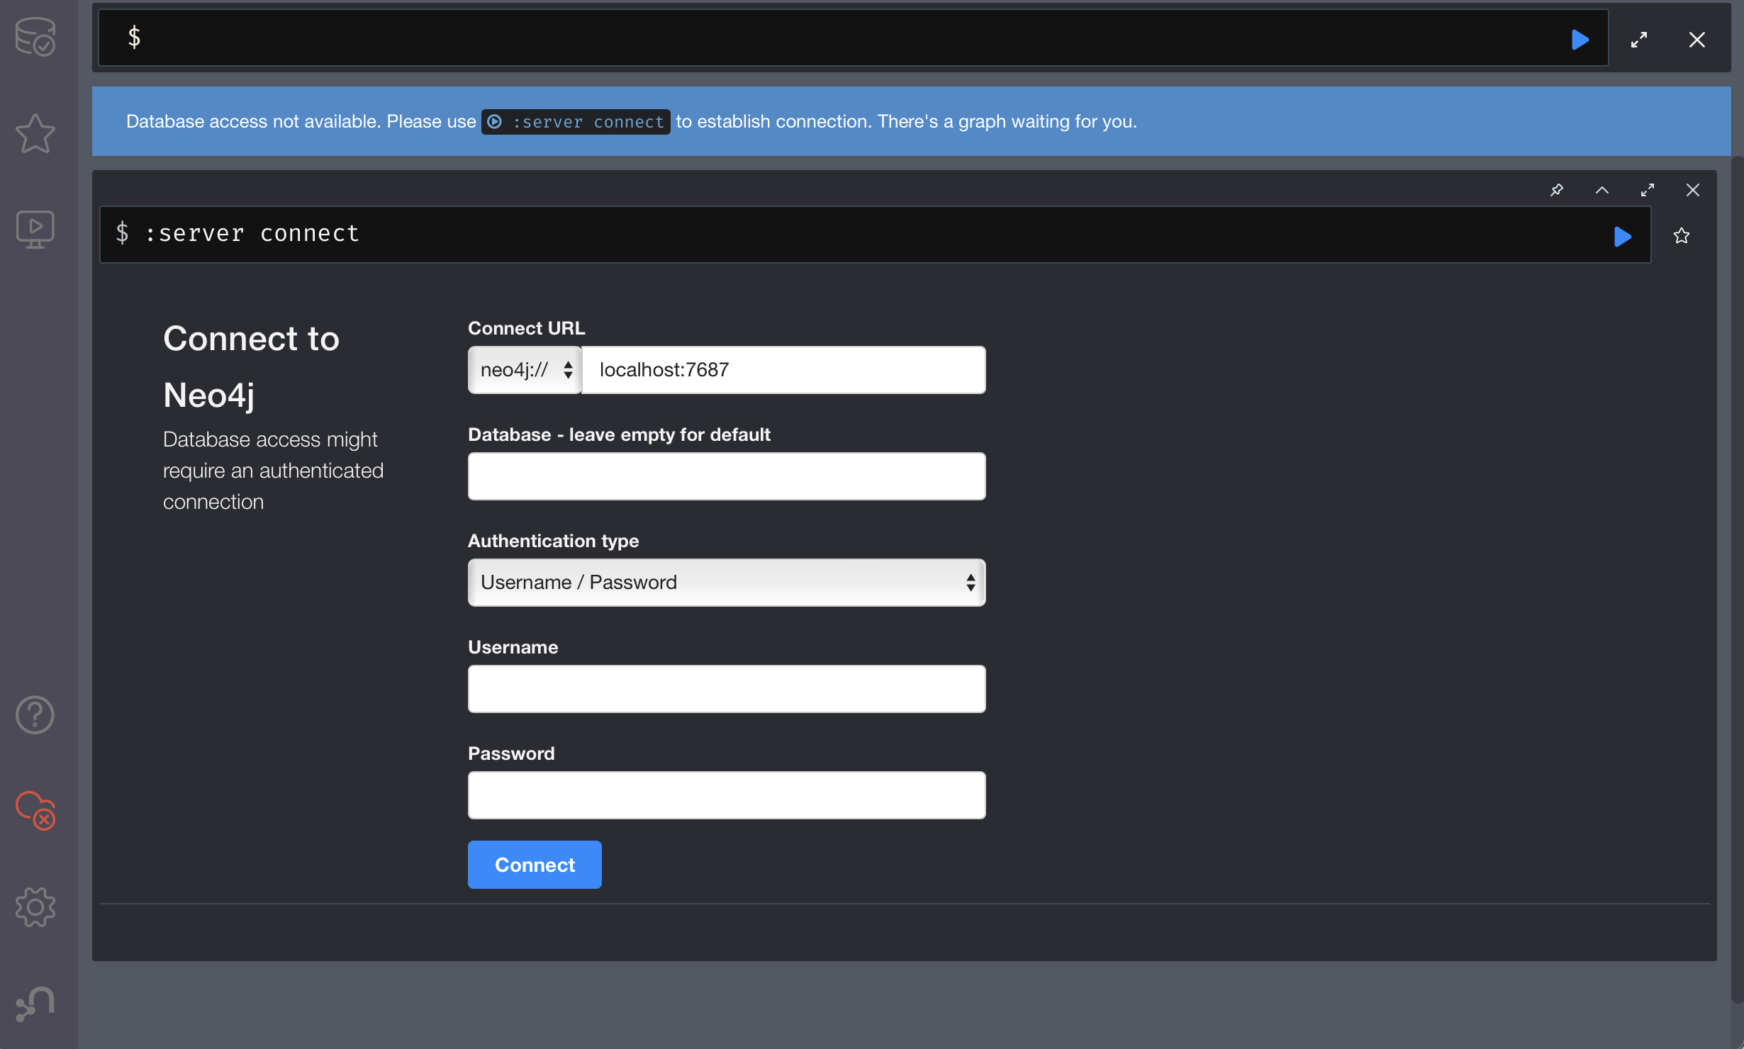The width and height of the screenshot is (1744, 1049).
Task: Open the Database information sidebar icon
Action: [x=35, y=37]
